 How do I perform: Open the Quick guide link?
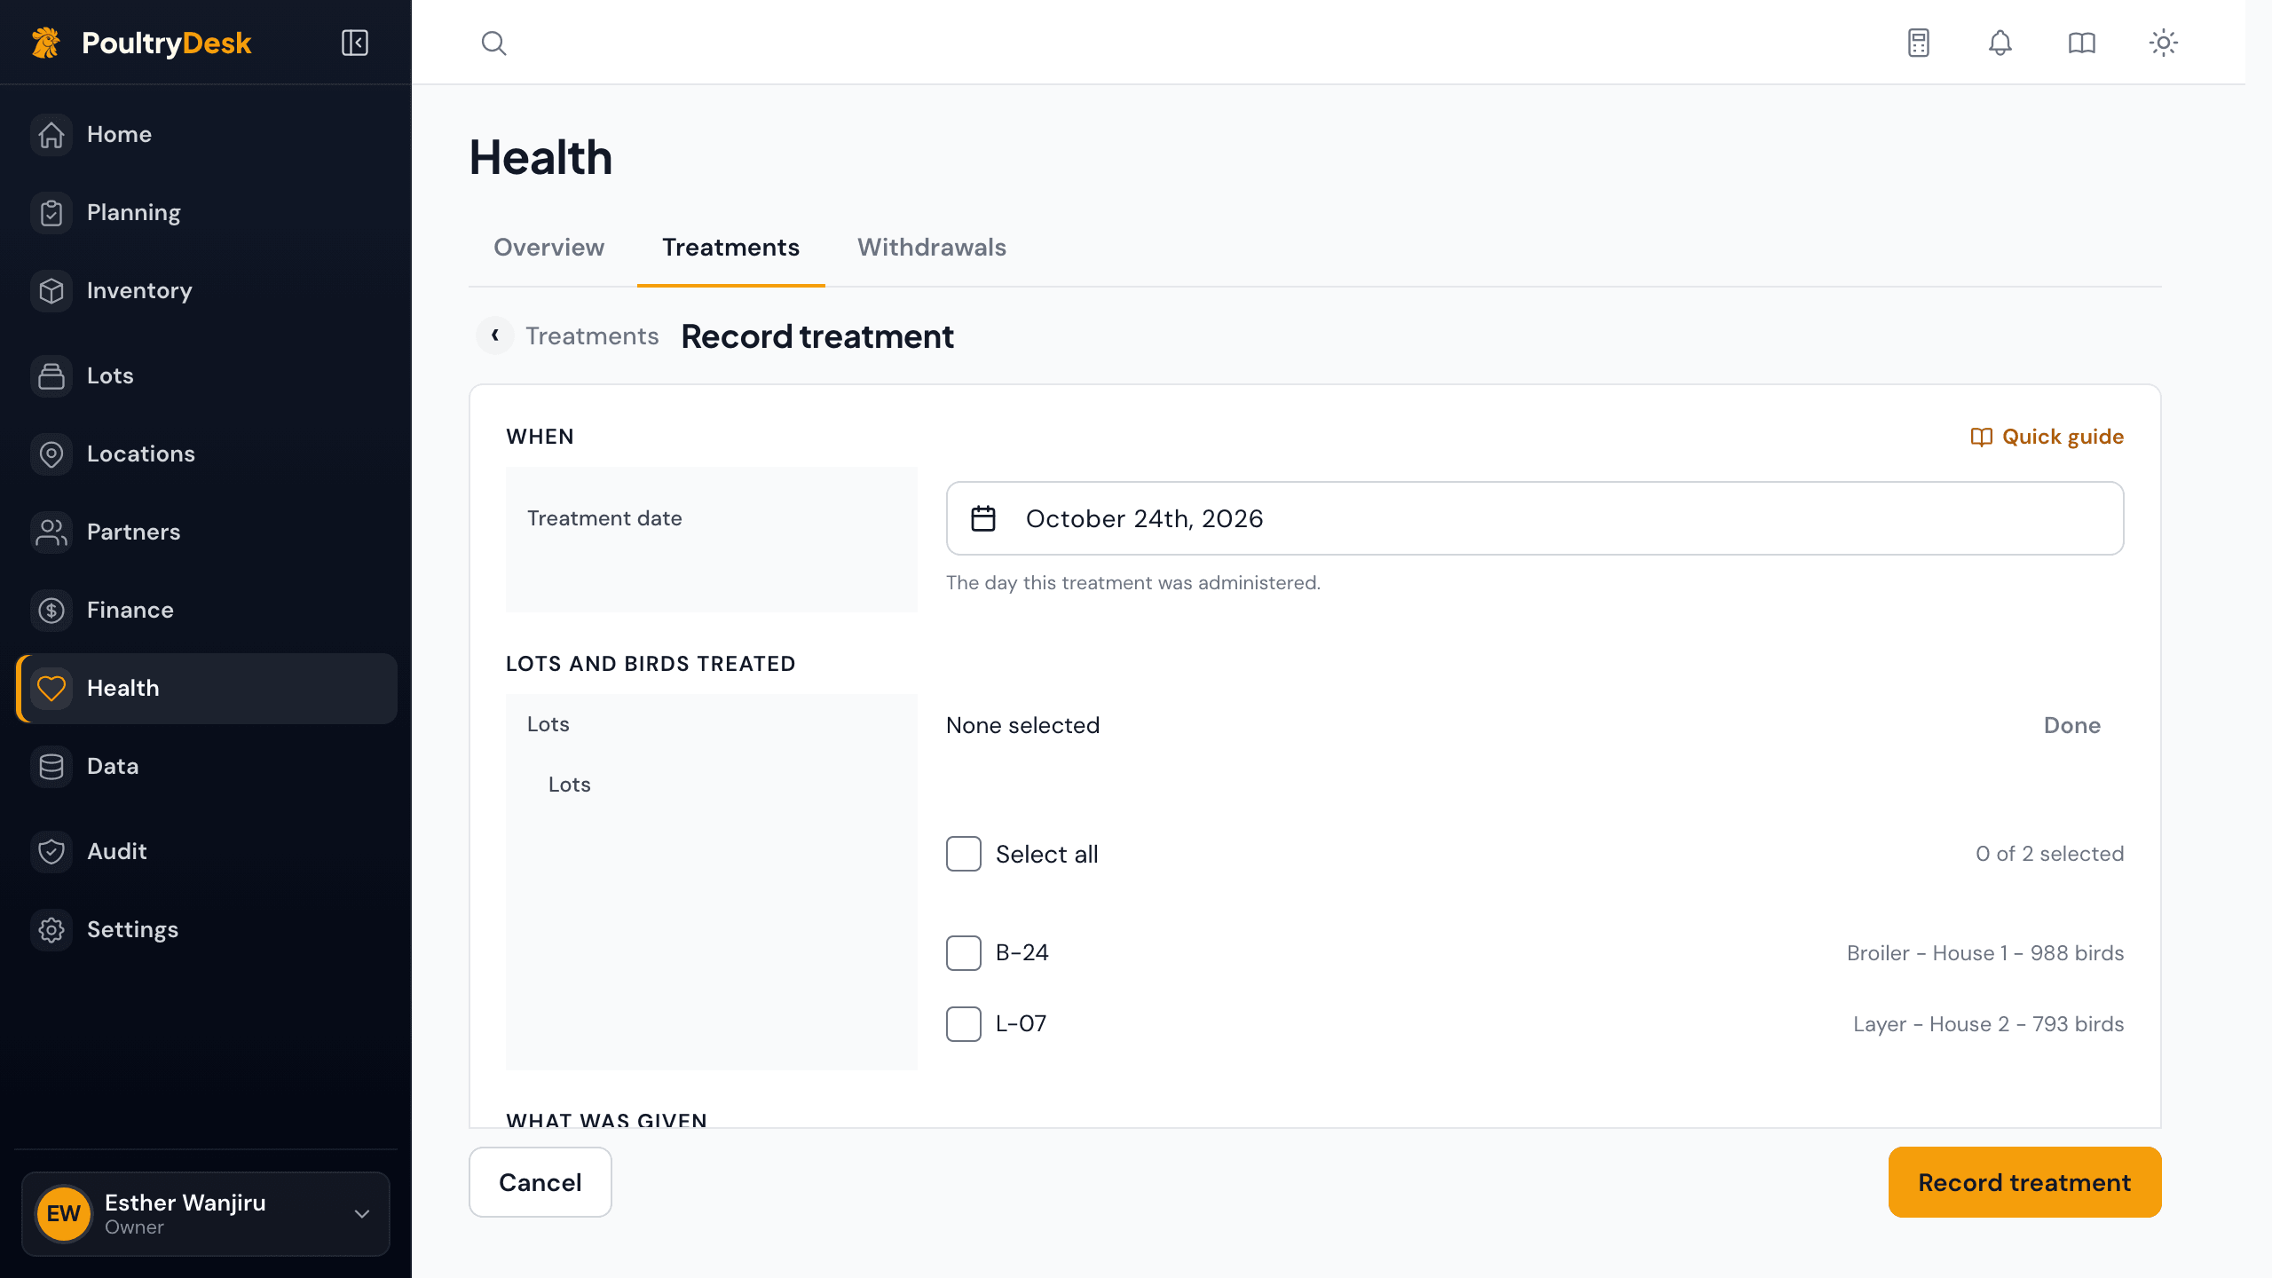tap(2047, 437)
